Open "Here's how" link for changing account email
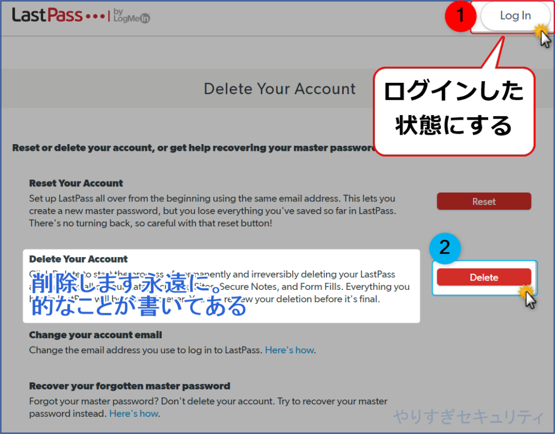 290,350
